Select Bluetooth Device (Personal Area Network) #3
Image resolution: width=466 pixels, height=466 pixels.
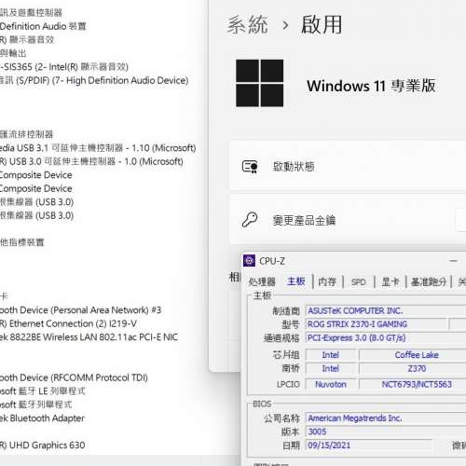(x=80, y=310)
